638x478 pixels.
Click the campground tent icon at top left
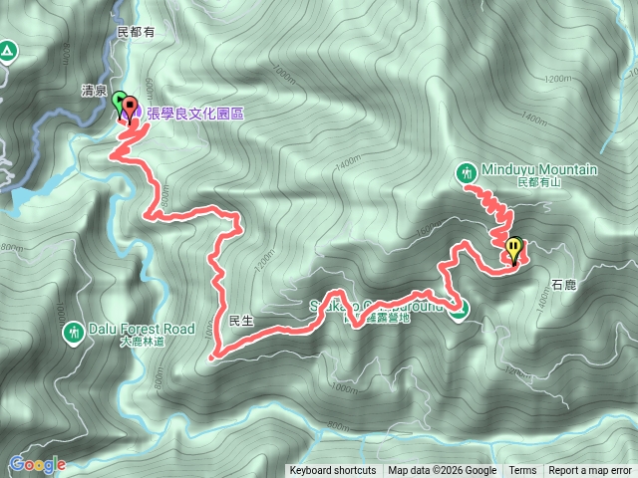pos(7,51)
